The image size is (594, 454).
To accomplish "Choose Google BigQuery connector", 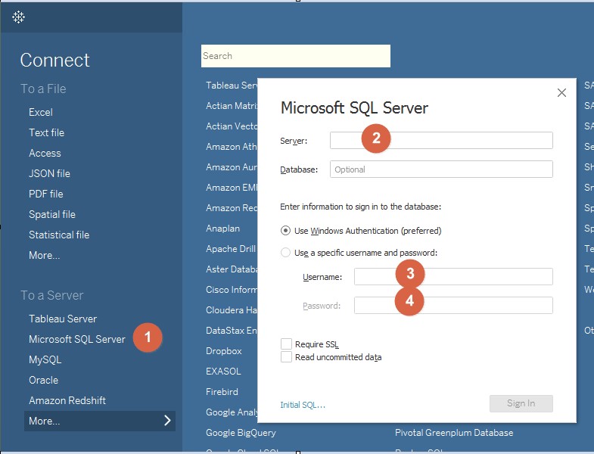I will (x=241, y=433).
